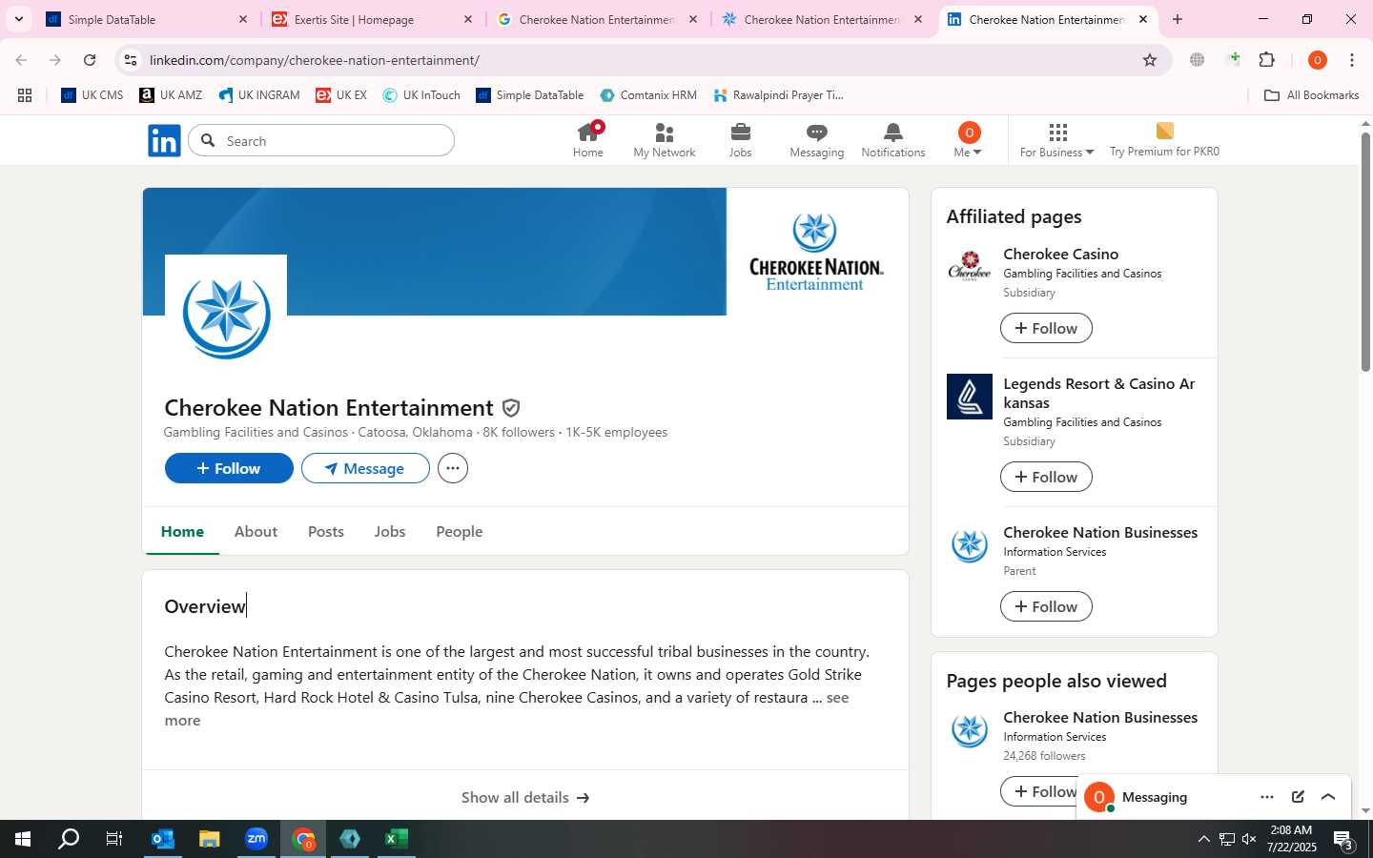Open Show all details link
1373x858 pixels.
(525, 797)
